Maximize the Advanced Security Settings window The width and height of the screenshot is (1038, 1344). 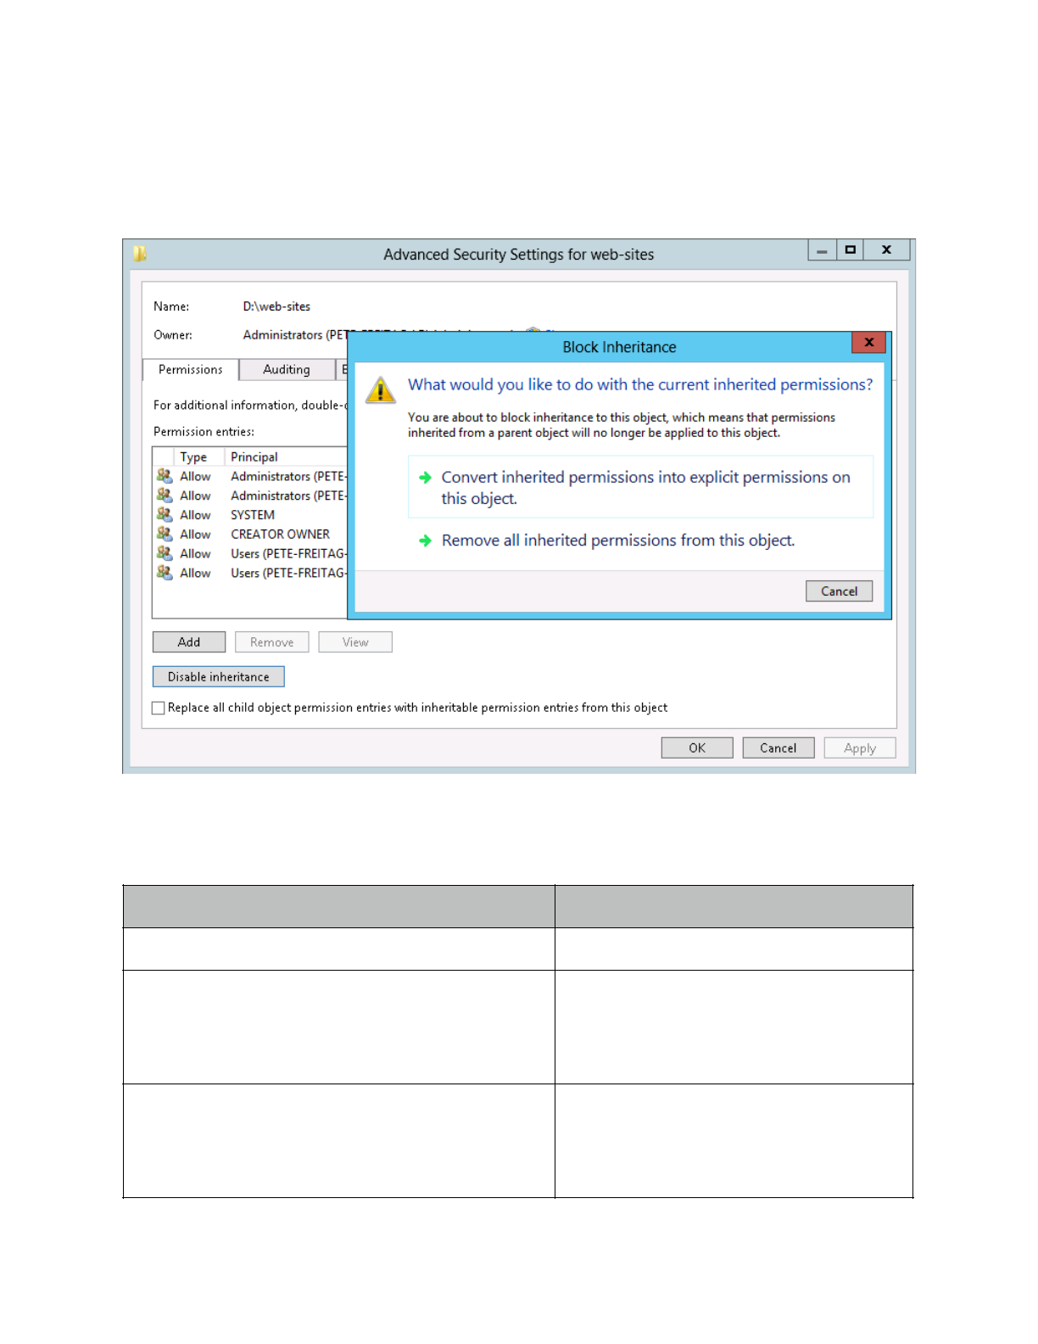pyautogui.click(x=851, y=250)
